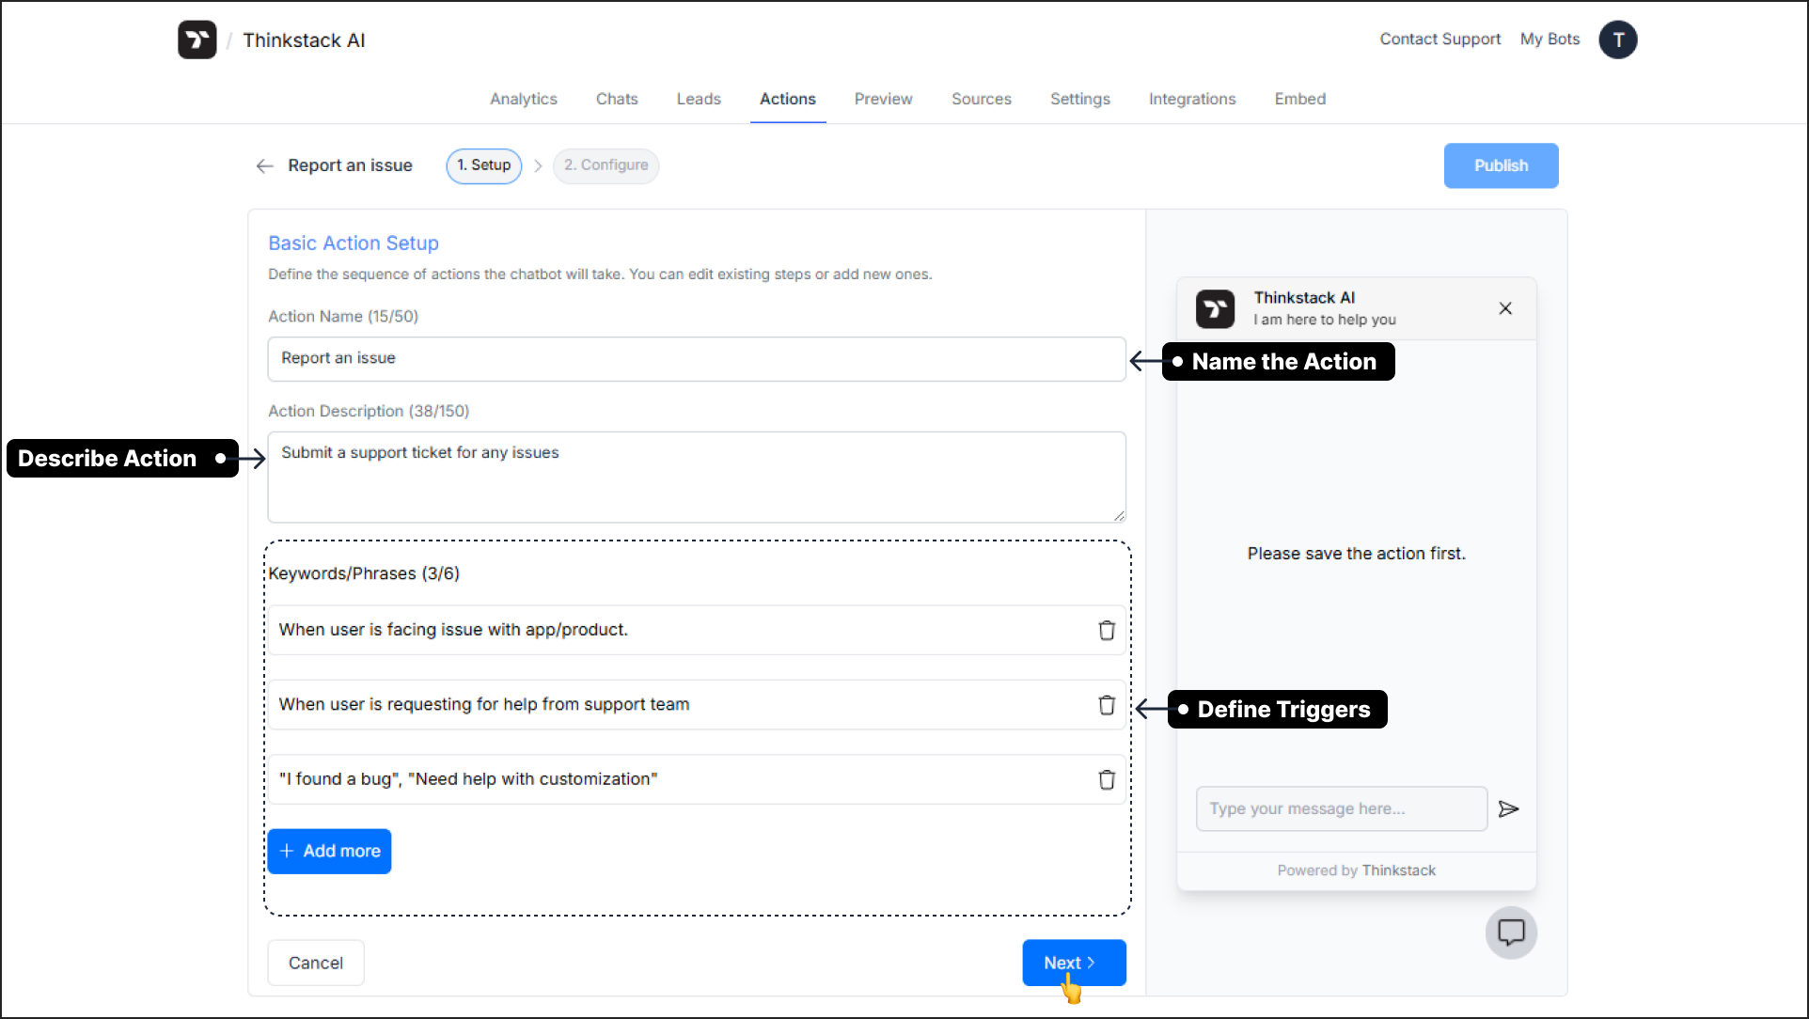Click the 'Basic Action Setup' heading

(354, 243)
